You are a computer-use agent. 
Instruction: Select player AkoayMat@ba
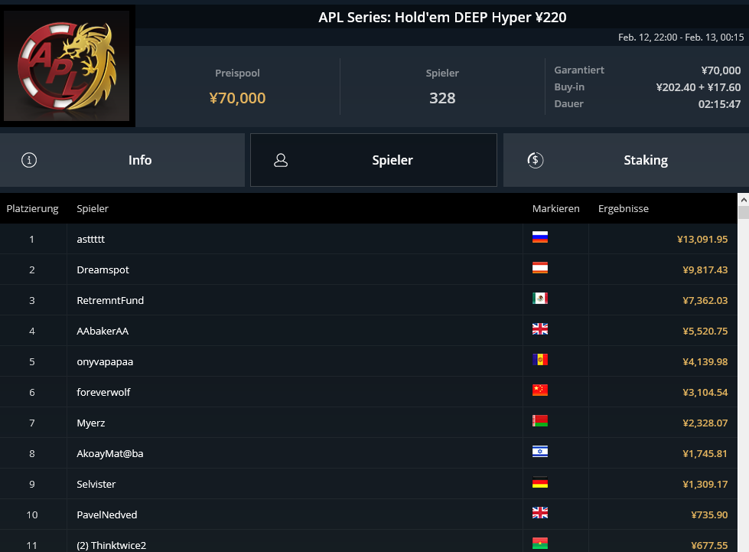click(110, 453)
